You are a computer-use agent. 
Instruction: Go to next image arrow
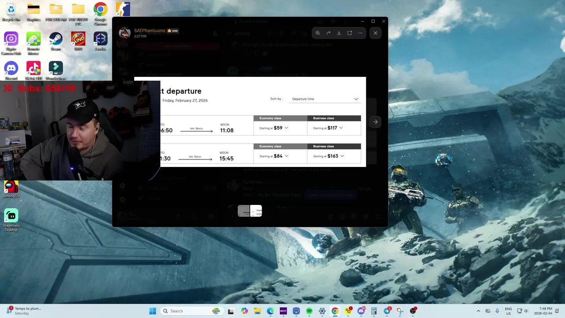[375, 122]
